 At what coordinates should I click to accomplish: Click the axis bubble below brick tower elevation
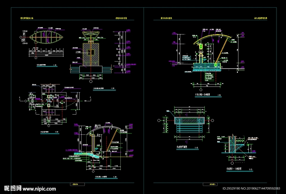[x=91, y=81]
